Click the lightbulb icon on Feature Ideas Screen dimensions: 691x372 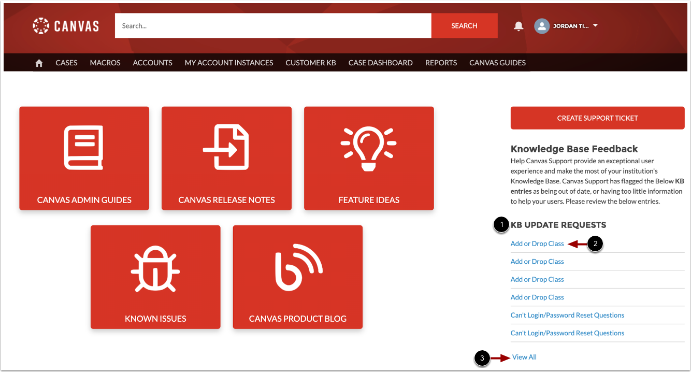[368, 148]
